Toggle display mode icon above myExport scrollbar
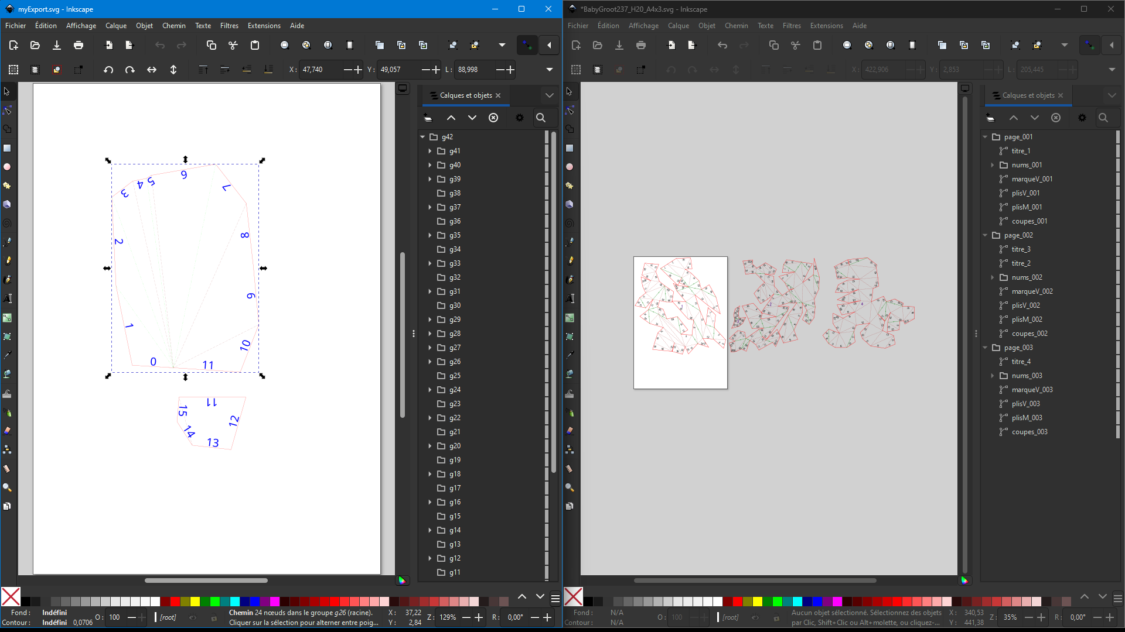The image size is (1125, 632). coord(403,88)
